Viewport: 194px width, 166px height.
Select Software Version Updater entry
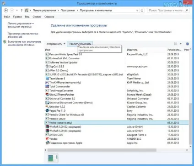63,63
